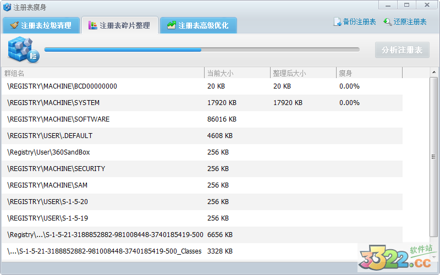Click the icon on the 注册表碎片整理 tab
Image resolution: width=440 pixels, height=275 pixels.
tap(92, 25)
